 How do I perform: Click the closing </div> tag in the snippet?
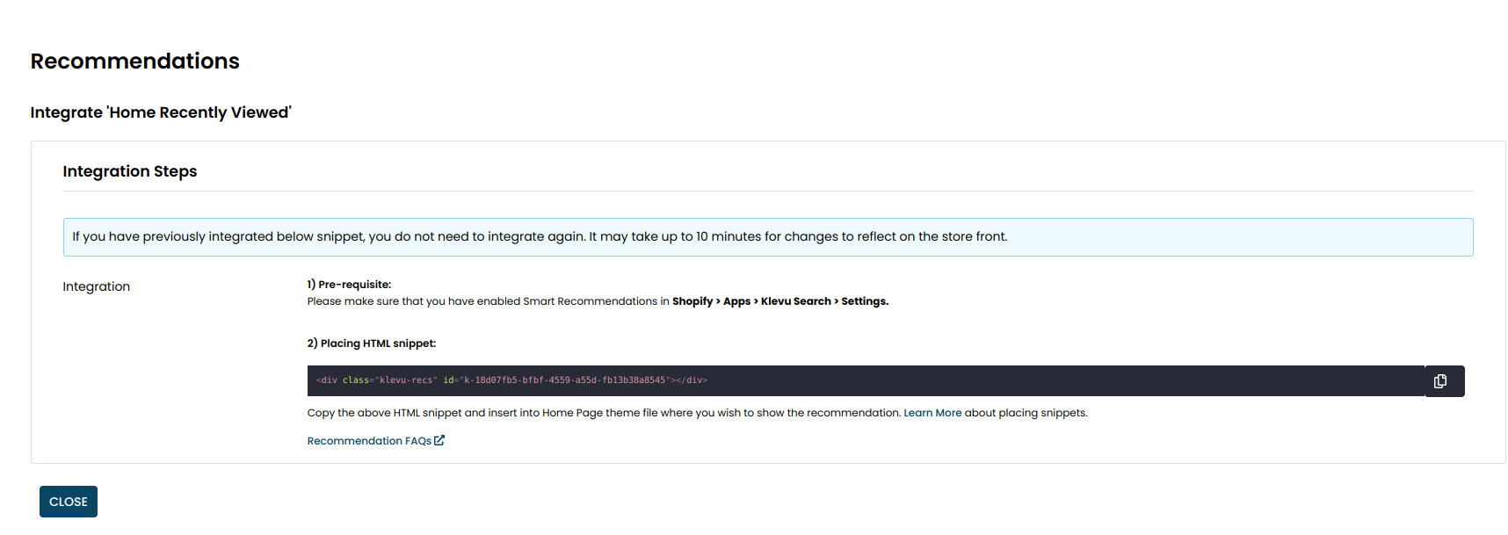pyautogui.click(x=692, y=380)
